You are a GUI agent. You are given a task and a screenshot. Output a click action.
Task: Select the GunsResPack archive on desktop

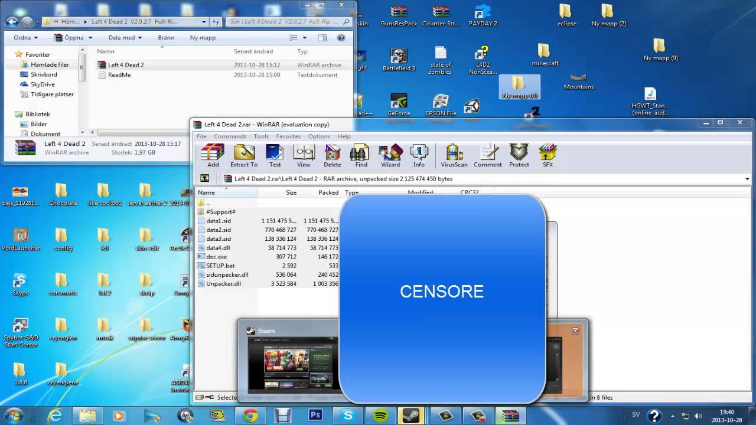pyautogui.click(x=399, y=16)
